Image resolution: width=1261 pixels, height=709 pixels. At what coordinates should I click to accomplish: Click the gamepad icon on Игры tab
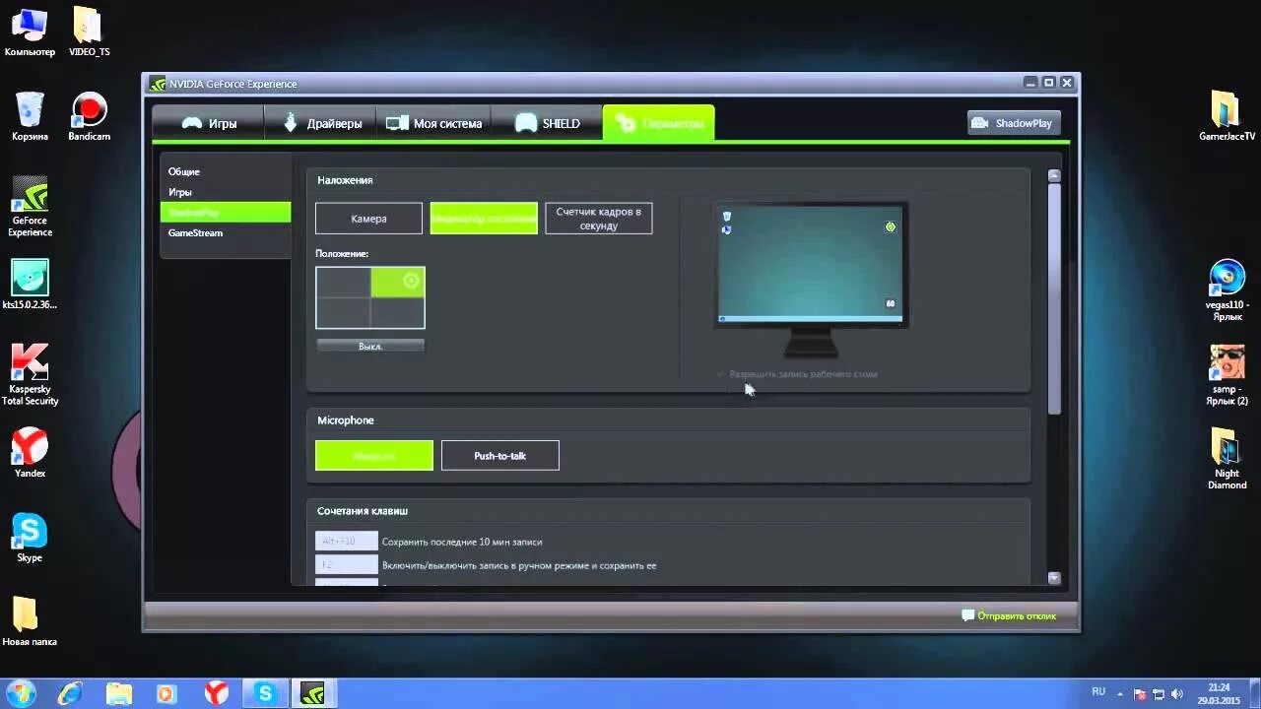coord(192,123)
